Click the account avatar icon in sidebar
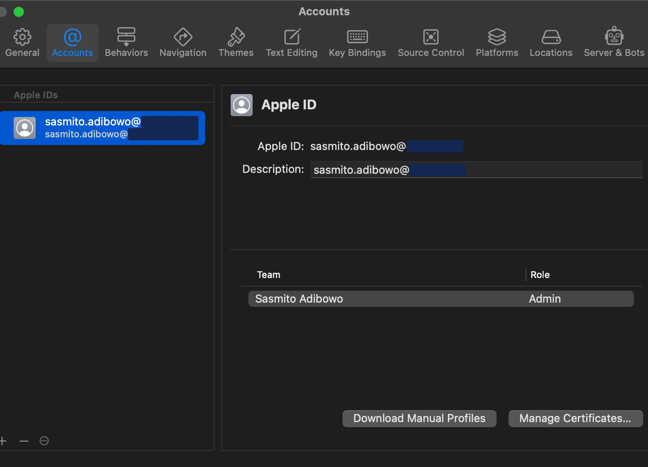The image size is (648, 467). [24, 128]
